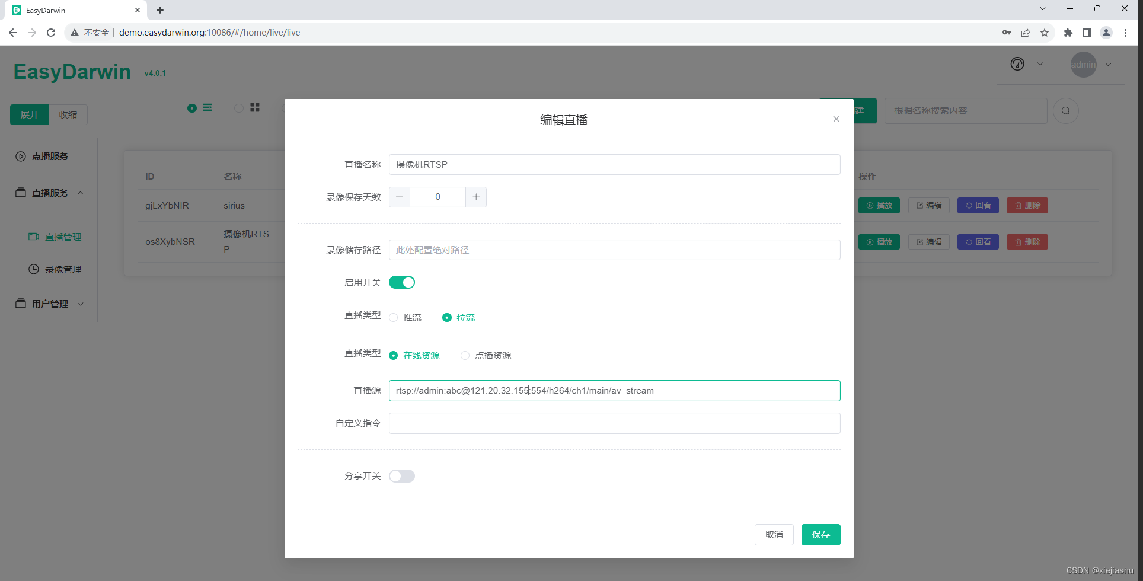Click 编辑 for the sirius row
The height and width of the screenshot is (581, 1143).
929,206
